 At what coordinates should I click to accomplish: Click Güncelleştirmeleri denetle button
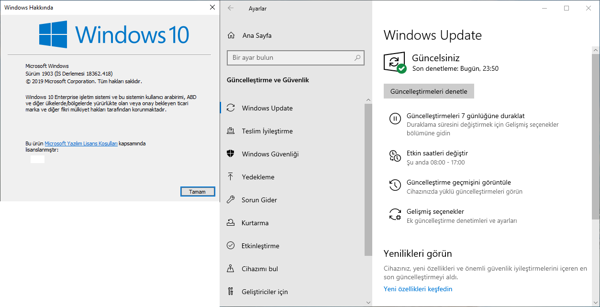[x=429, y=91]
